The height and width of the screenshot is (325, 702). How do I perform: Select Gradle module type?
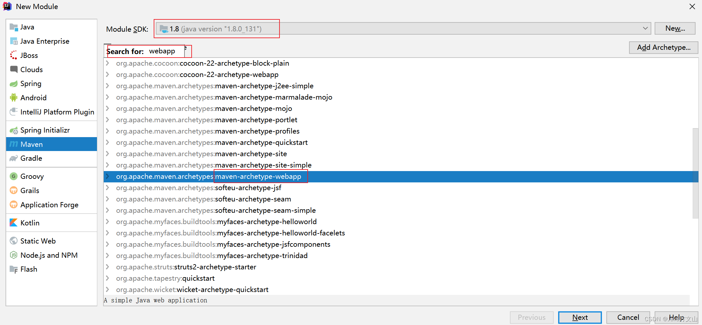pyautogui.click(x=52, y=158)
